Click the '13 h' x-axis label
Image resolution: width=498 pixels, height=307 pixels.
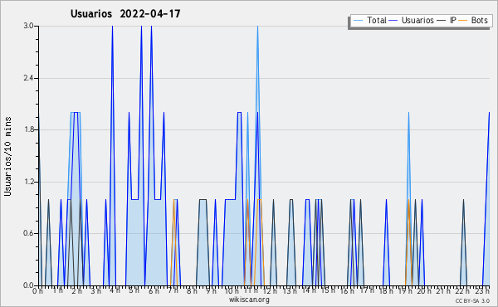click(x=290, y=290)
